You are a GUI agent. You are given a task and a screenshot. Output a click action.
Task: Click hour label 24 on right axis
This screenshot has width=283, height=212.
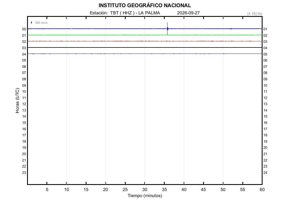[265, 173]
